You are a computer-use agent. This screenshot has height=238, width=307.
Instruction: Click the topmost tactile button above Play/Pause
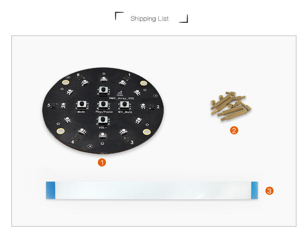(x=103, y=91)
